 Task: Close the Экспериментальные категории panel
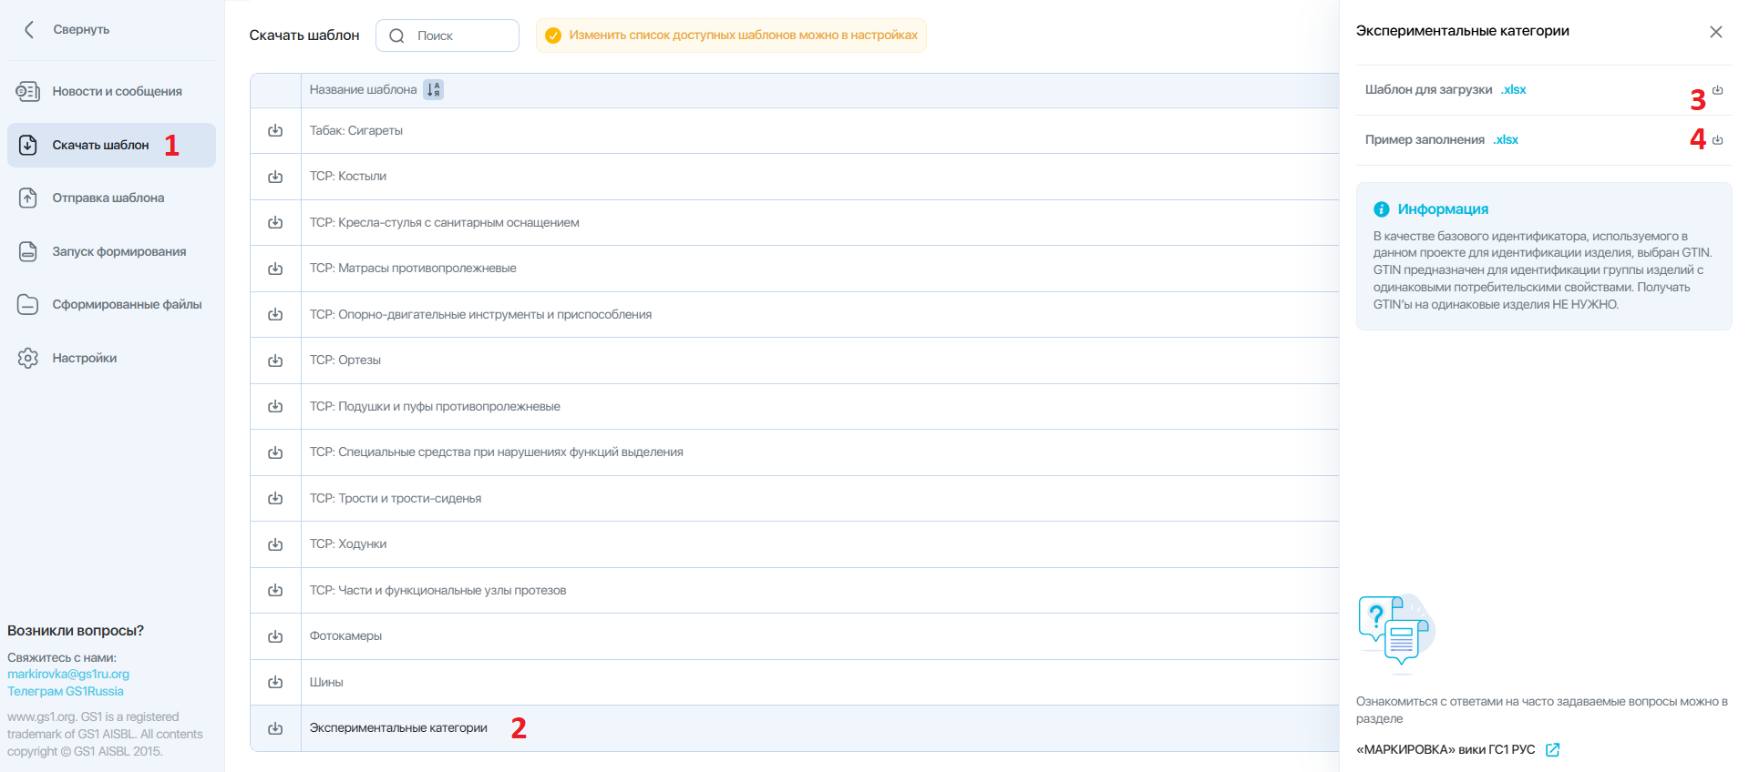tap(1716, 32)
